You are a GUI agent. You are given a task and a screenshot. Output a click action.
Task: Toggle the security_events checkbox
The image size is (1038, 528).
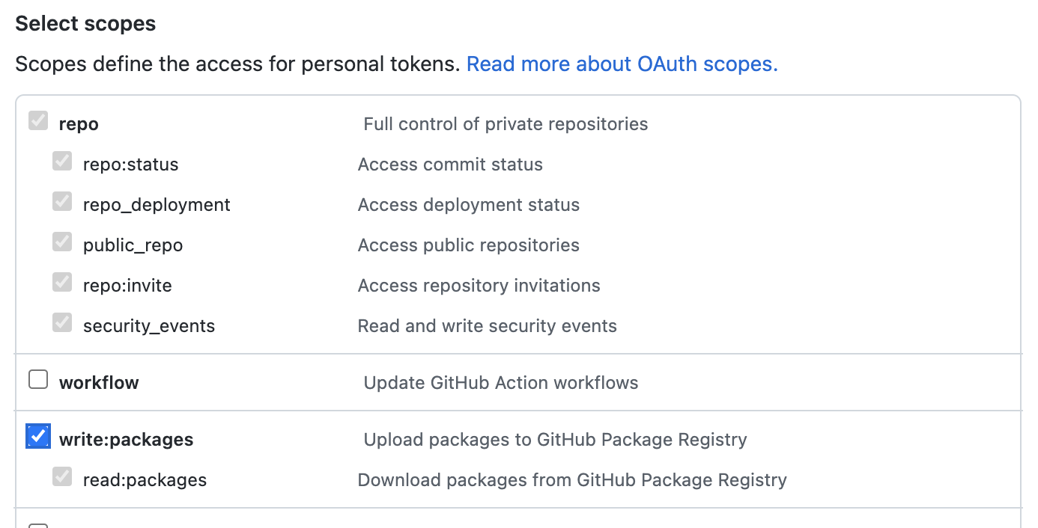pos(62,323)
